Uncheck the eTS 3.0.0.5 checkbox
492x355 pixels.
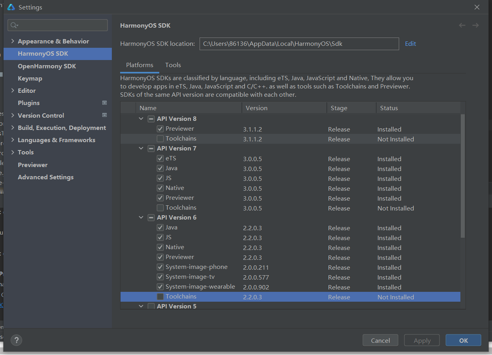click(160, 158)
